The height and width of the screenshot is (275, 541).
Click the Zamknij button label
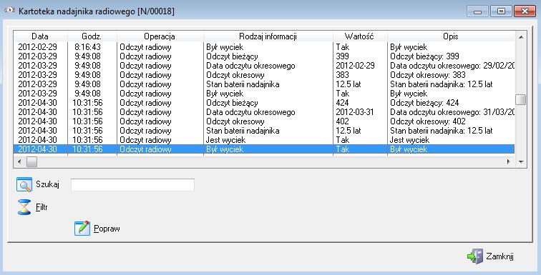[x=499, y=256]
